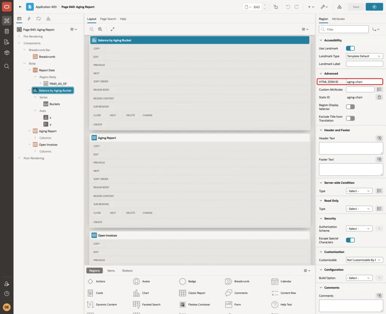Screen dimensions: 386x314
Task: Toggle Escape Special Characters switch
Action: (350, 240)
